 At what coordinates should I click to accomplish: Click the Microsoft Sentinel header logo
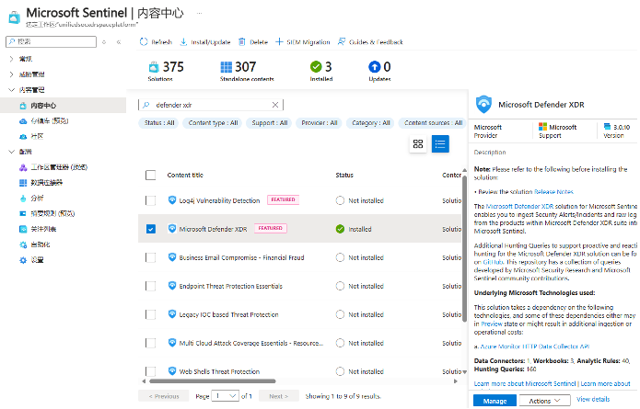[15, 17]
